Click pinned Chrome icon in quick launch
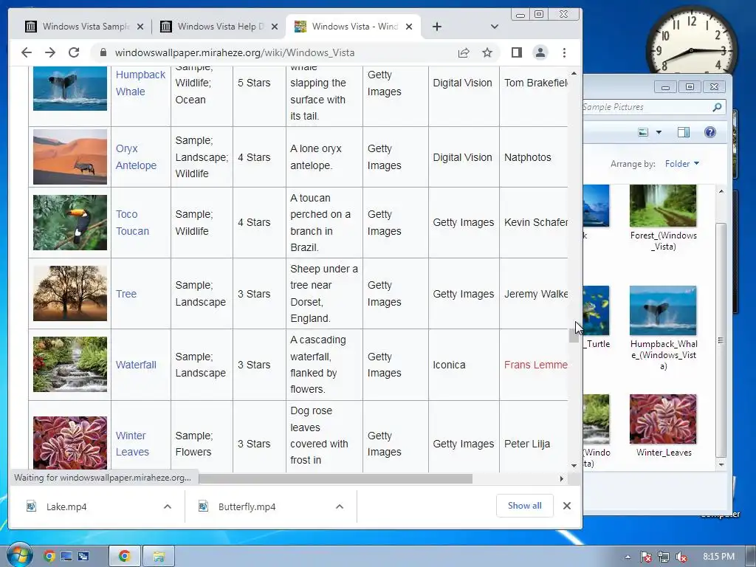Image resolution: width=756 pixels, height=567 pixels. point(49,557)
